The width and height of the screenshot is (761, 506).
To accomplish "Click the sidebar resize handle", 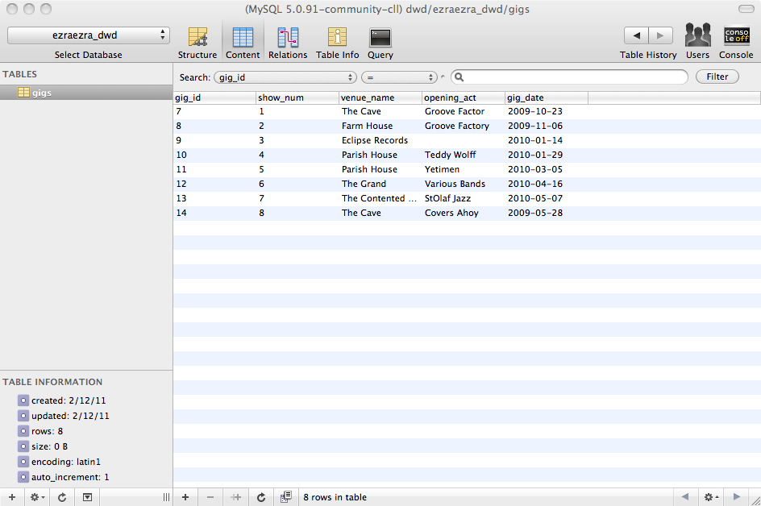I will (x=166, y=497).
